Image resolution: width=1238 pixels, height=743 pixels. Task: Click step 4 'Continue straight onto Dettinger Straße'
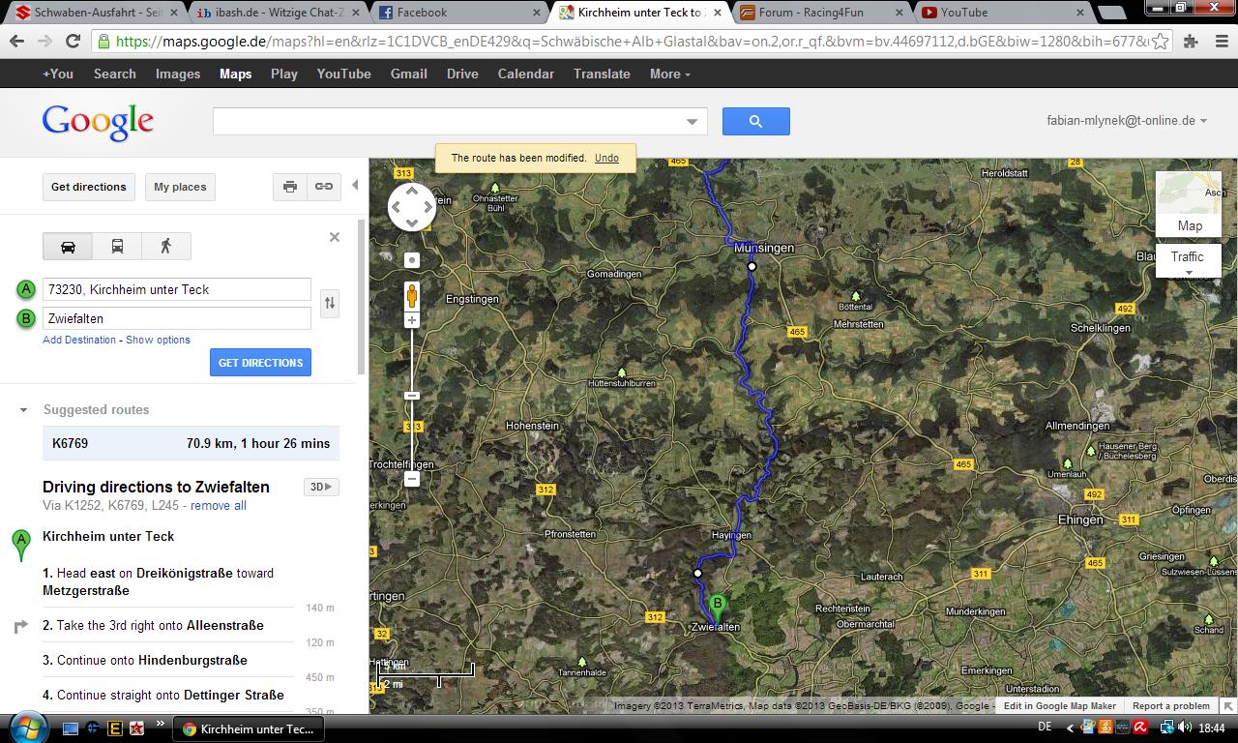click(x=163, y=695)
